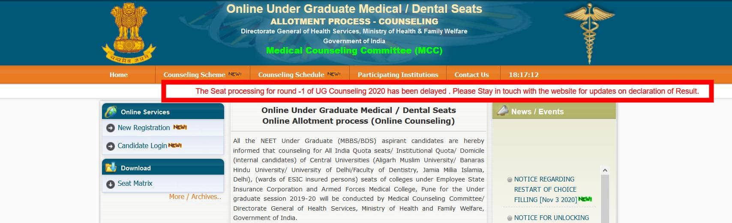
Task: Open the New Registration link
Action: [x=144, y=128]
